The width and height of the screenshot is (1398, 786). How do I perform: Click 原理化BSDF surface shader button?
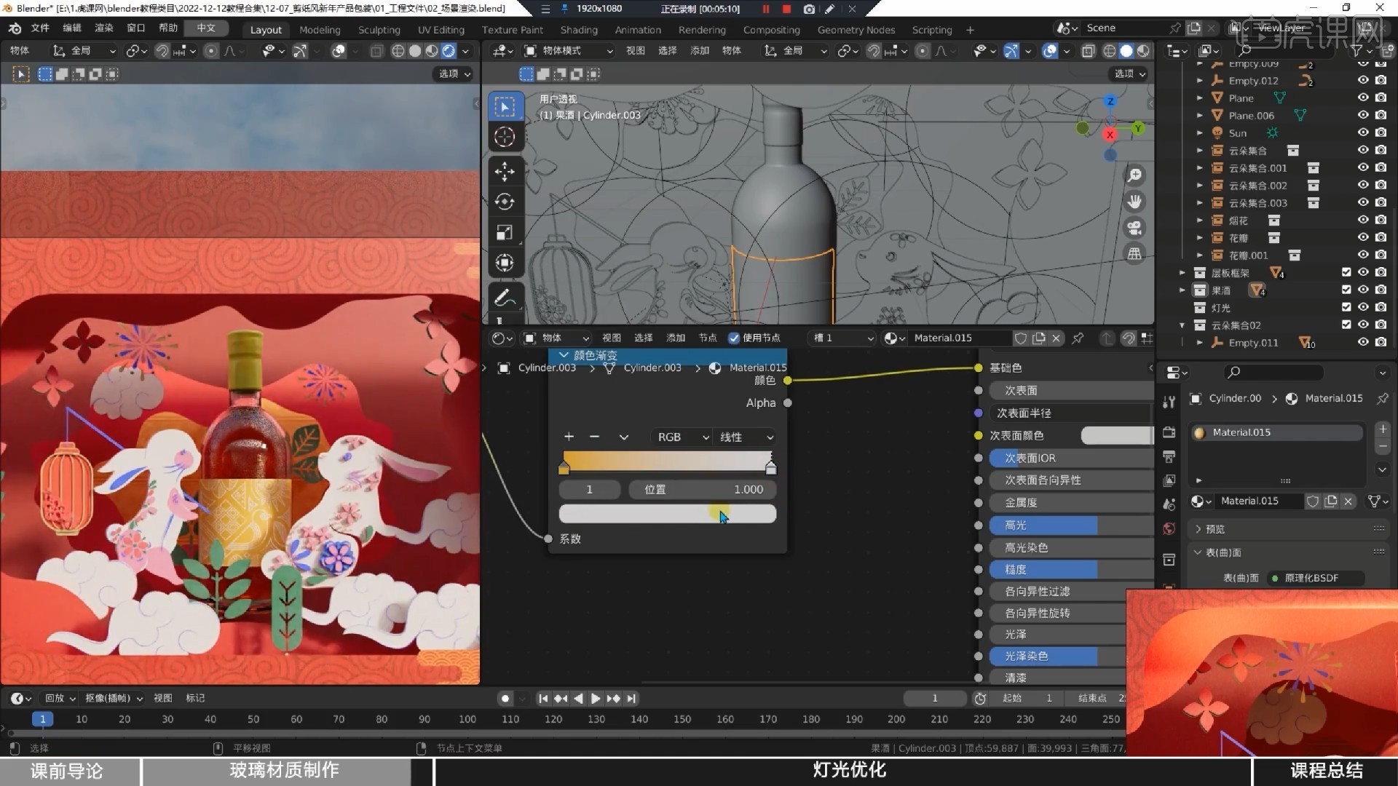[x=1315, y=578]
